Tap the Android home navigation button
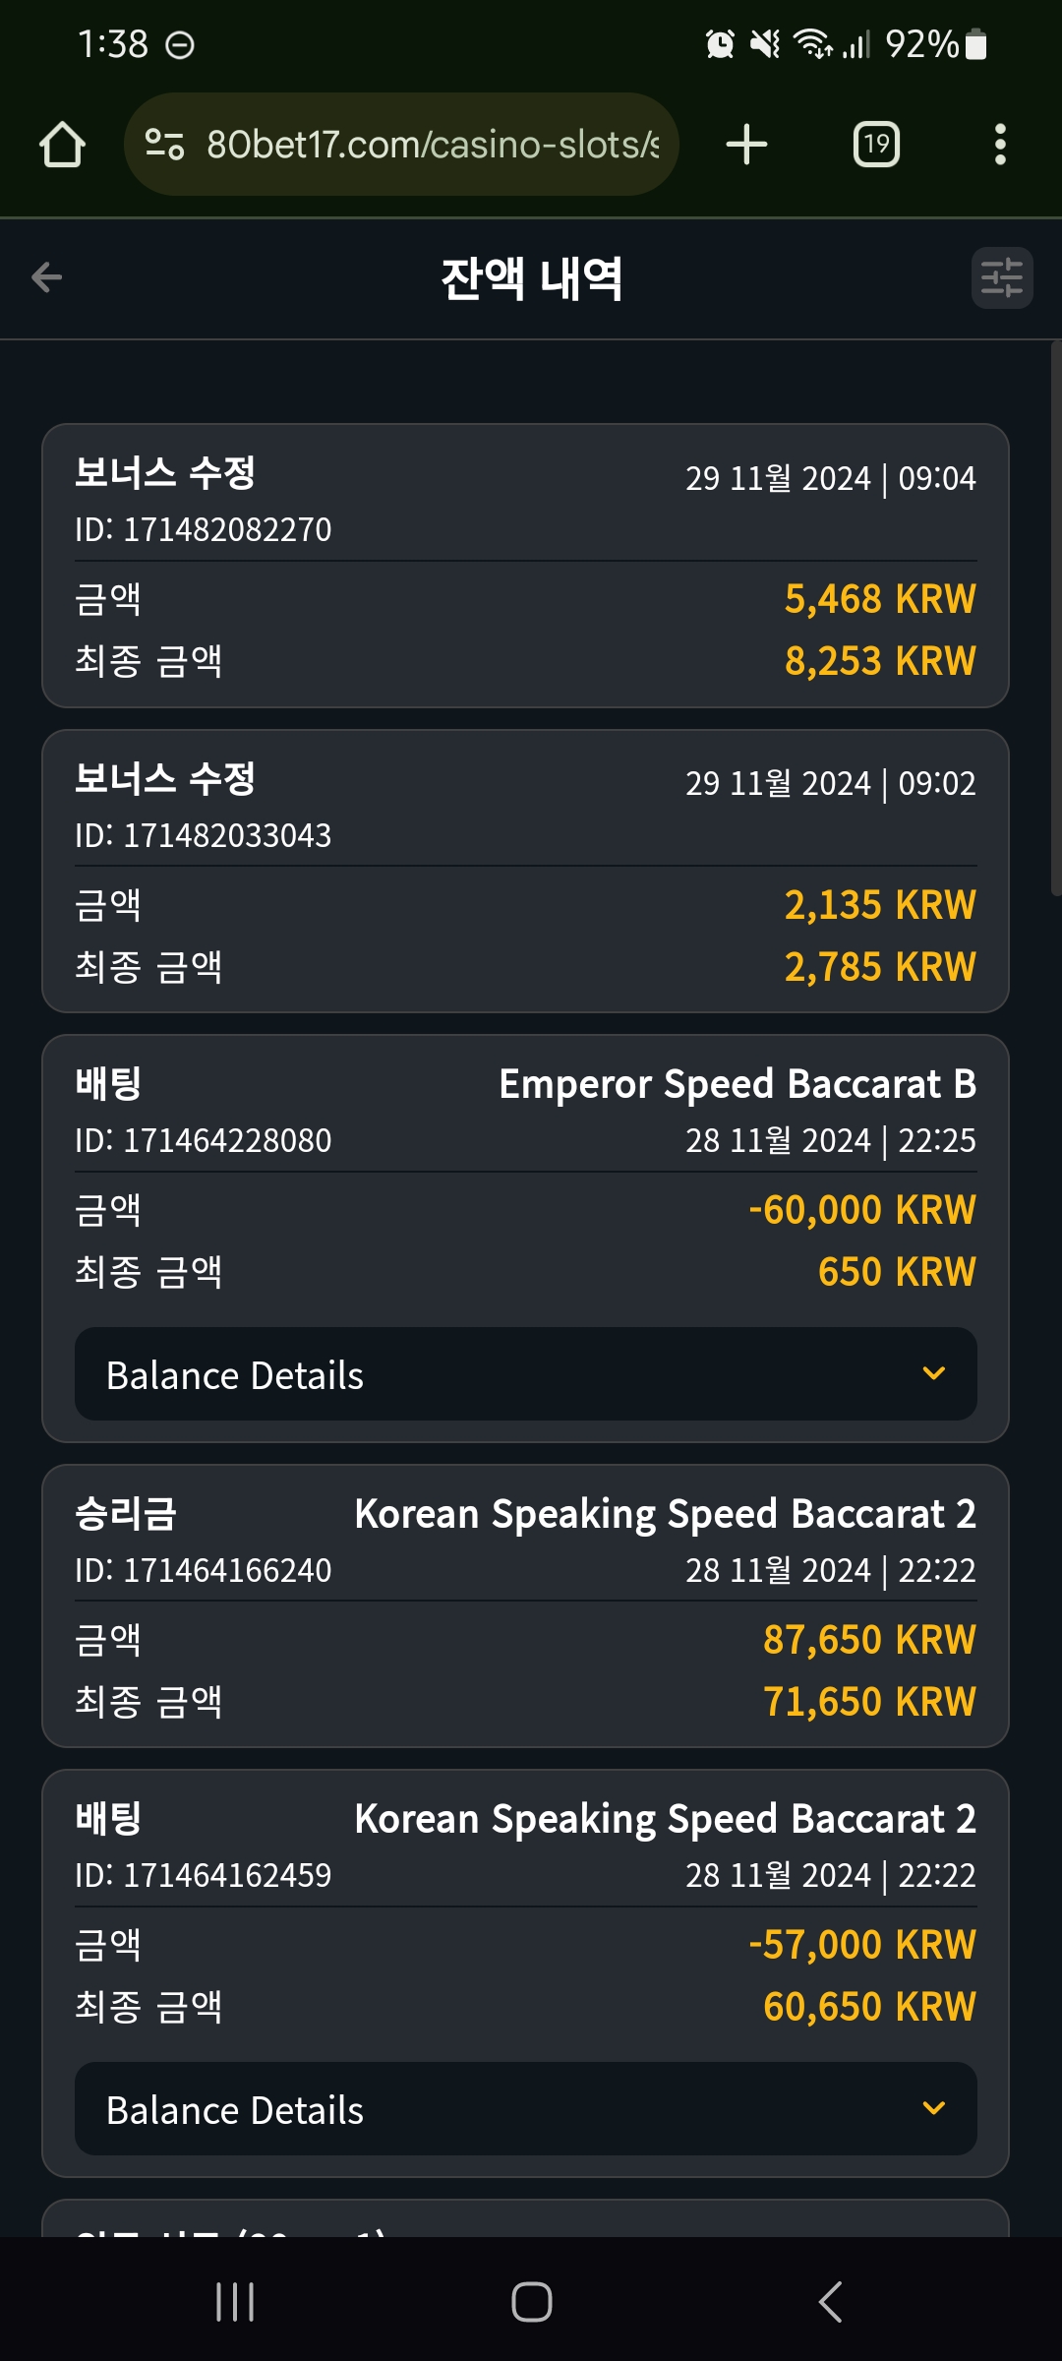The width and height of the screenshot is (1062, 2361). (x=532, y=2302)
